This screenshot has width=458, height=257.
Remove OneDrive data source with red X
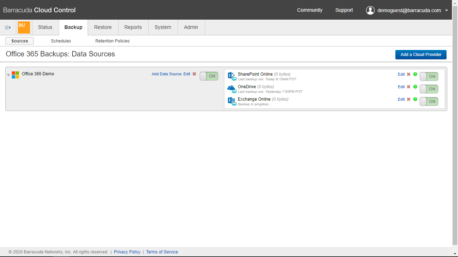(409, 87)
